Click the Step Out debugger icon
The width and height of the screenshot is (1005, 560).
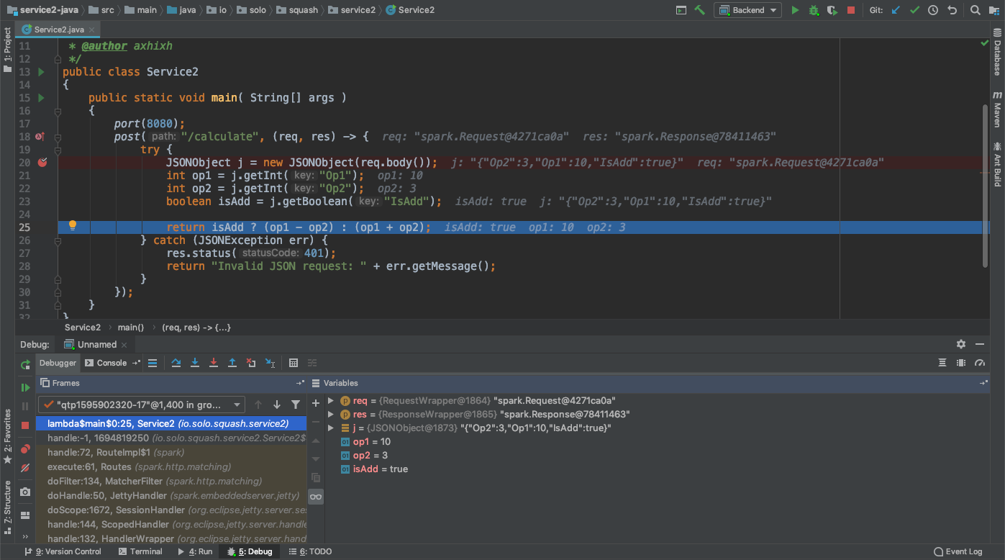tap(232, 363)
